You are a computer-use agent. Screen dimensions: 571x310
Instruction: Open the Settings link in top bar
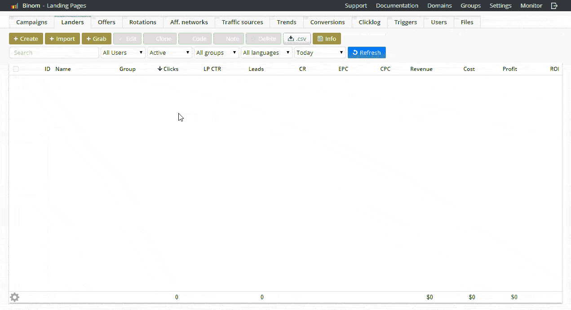tap(500, 6)
